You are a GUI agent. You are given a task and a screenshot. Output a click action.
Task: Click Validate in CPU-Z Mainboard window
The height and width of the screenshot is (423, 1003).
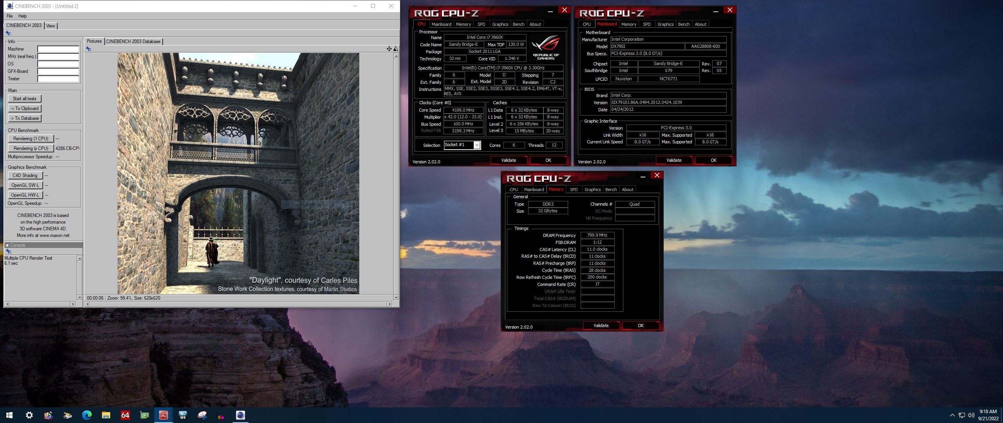click(x=674, y=160)
